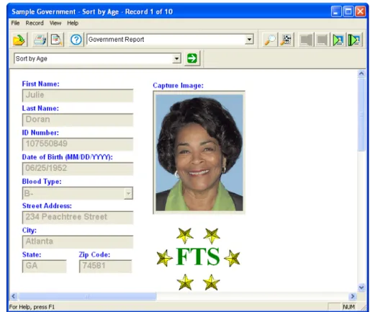370x312 pixels.
Task: Click the greyed first record icon
Action: pyautogui.click(x=306, y=40)
